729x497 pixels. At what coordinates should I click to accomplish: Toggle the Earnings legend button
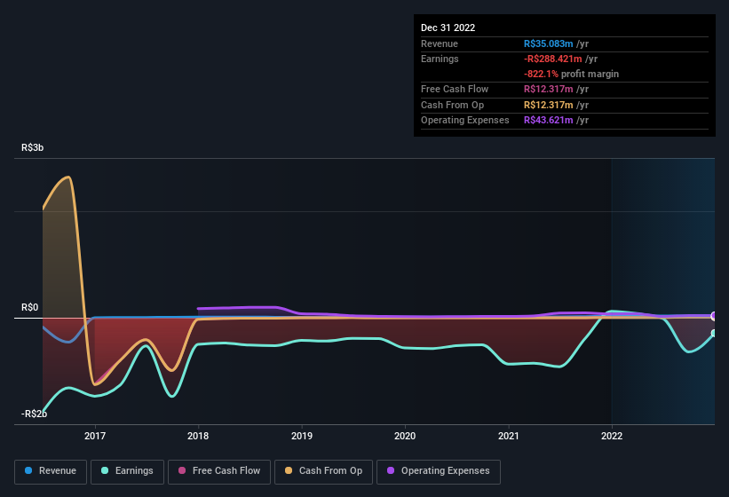[x=127, y=471]
